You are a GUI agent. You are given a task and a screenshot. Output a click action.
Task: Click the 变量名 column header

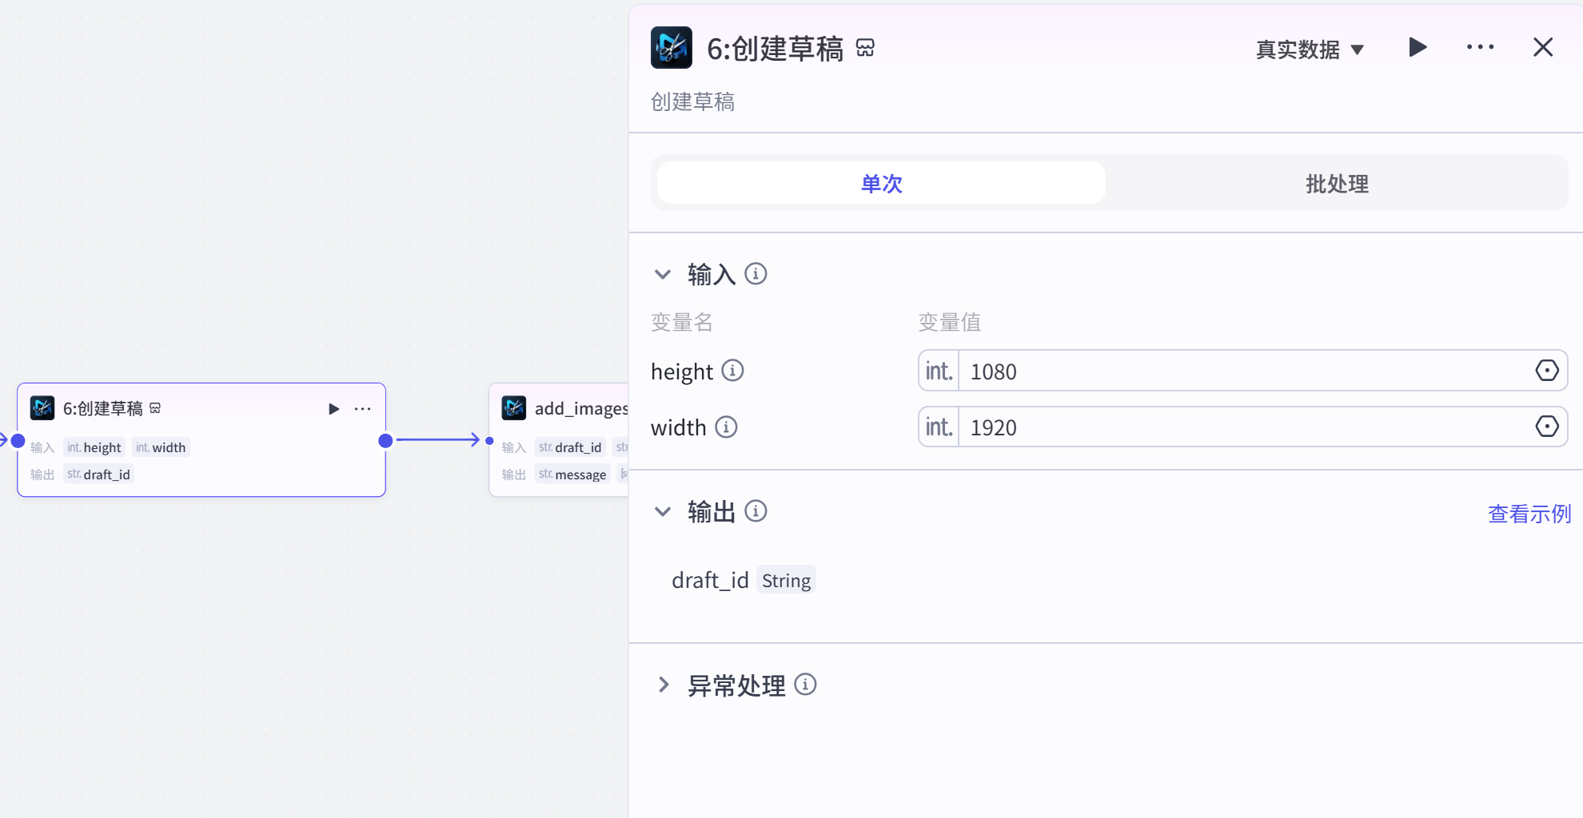click(682, 322)
